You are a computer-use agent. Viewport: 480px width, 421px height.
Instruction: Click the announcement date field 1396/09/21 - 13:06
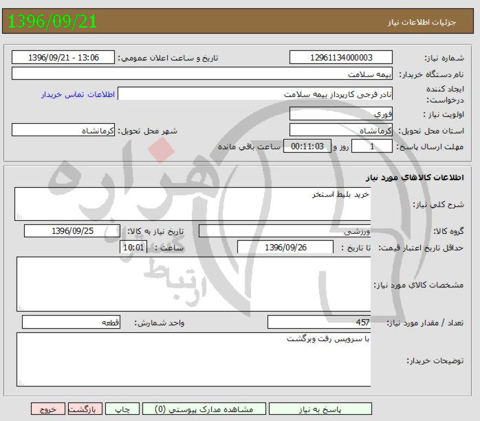[63, 57]
